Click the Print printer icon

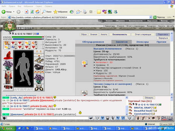tap(85, 12)
